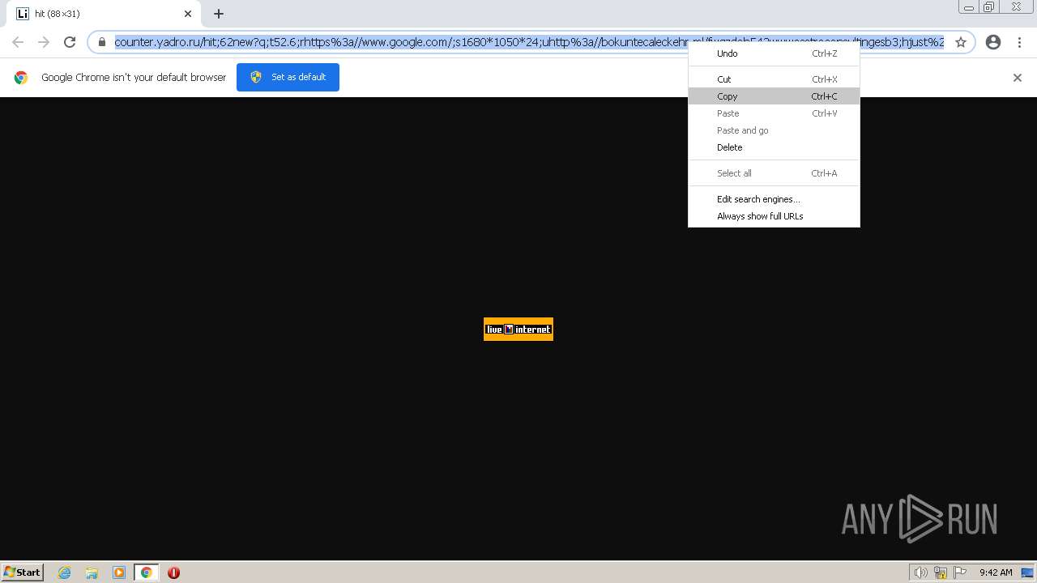The image size is (1037, 583).
Task: Open Chrome's three-dot menu
Action: pos(1019,42)
